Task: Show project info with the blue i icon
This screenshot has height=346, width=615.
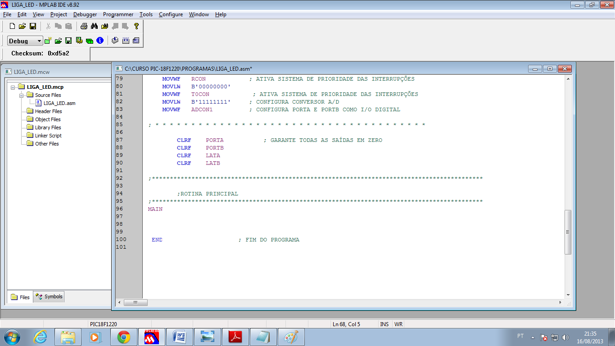Action: [100, 41]
